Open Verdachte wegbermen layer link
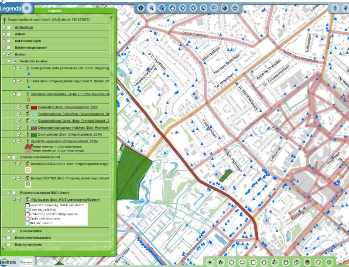 coord(64,141)
